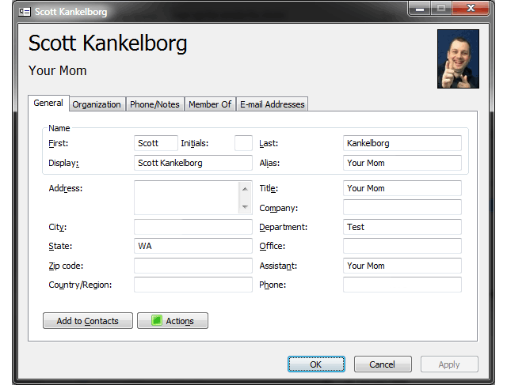The height and width of the screenshot is (385, 507).
Task: Click the Initials input box
Action: pyautogui.click(x=243, y=143)
